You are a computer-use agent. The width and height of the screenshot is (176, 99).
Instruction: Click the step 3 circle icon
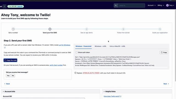click(87, 29)
